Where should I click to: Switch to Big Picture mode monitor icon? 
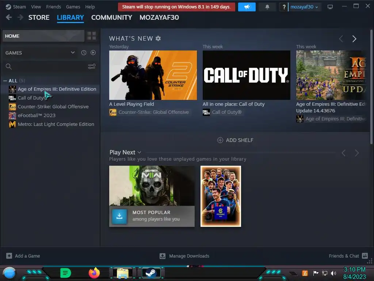click(x=330, y=7)
